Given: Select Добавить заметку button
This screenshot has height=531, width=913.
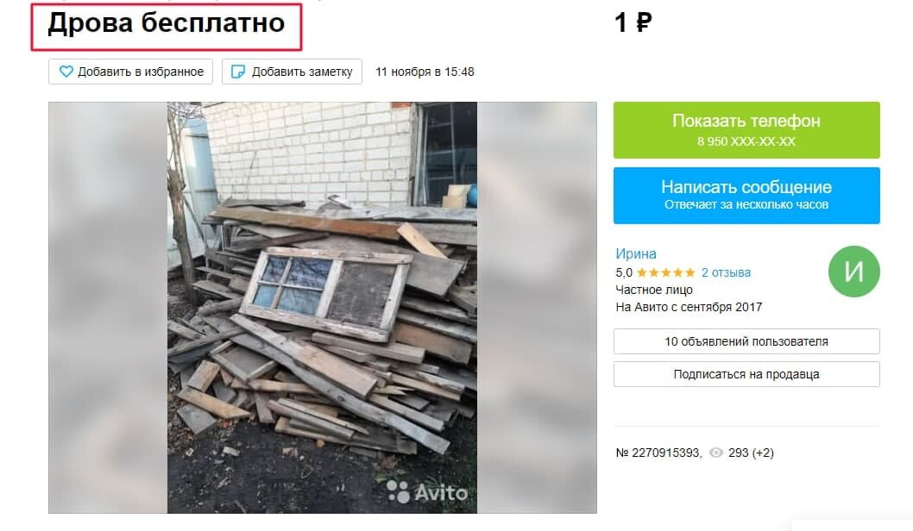Looking at the screenshot, I should point(292,72).
